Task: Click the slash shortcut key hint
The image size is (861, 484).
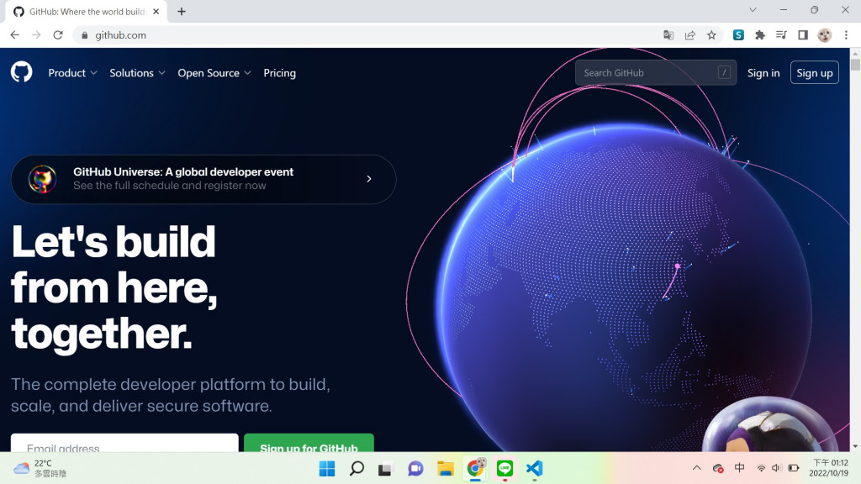Action: coord(724,72)
